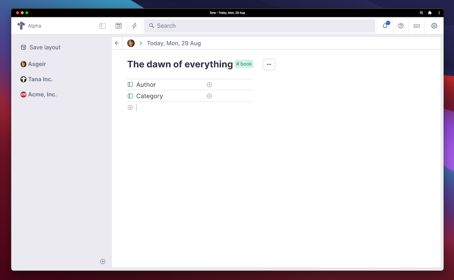The width and height of the screenshot is (454, 280).
Task: Select the Category field name
Action: point(150,96)
